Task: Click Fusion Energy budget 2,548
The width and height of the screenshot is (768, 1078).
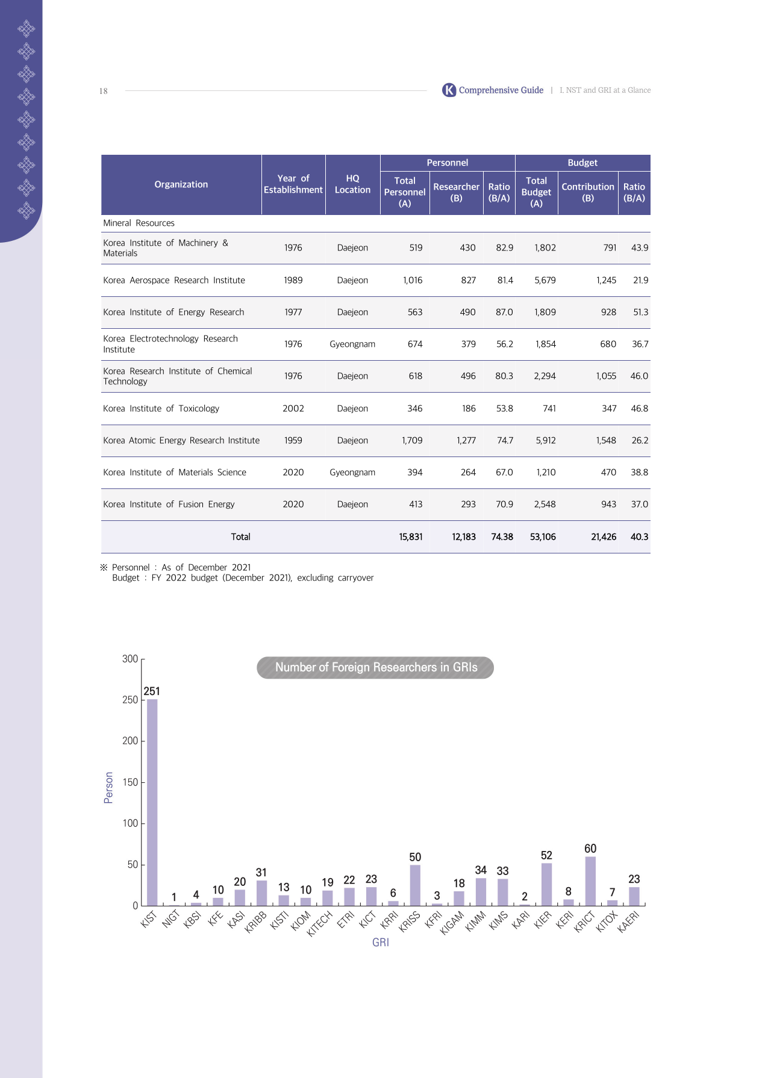Action: pos(545,504)
